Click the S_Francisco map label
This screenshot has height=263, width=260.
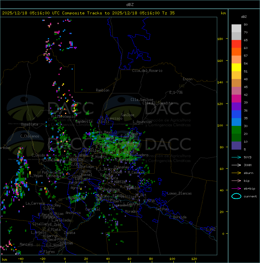tap(112, 119)
